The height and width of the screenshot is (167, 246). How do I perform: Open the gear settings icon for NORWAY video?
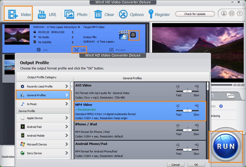[133, 35]
